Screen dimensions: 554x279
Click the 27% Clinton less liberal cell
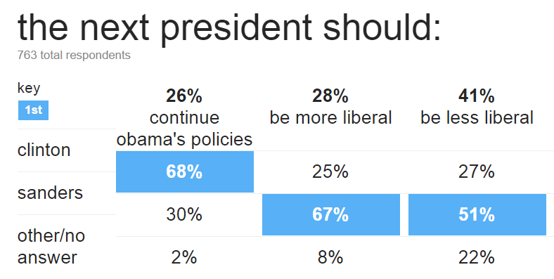(x=477, y=171)
